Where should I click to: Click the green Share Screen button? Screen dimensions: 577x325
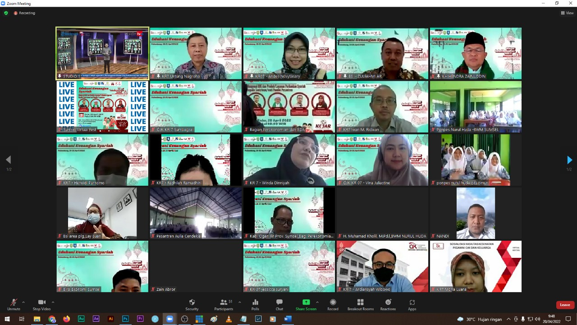point(306,304)
